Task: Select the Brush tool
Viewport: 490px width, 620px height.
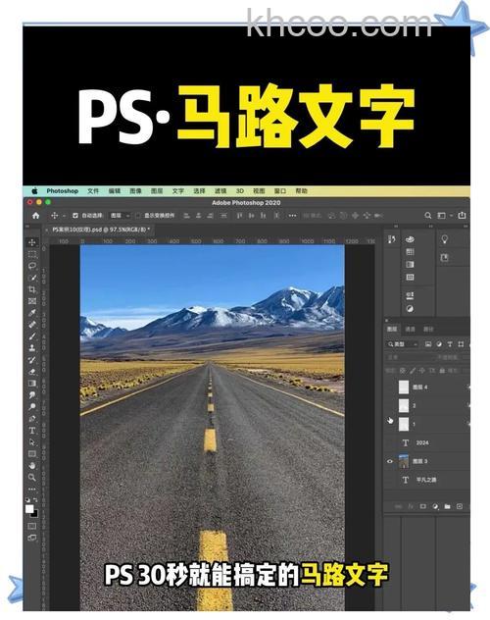Action: click(x=32, y=336)
